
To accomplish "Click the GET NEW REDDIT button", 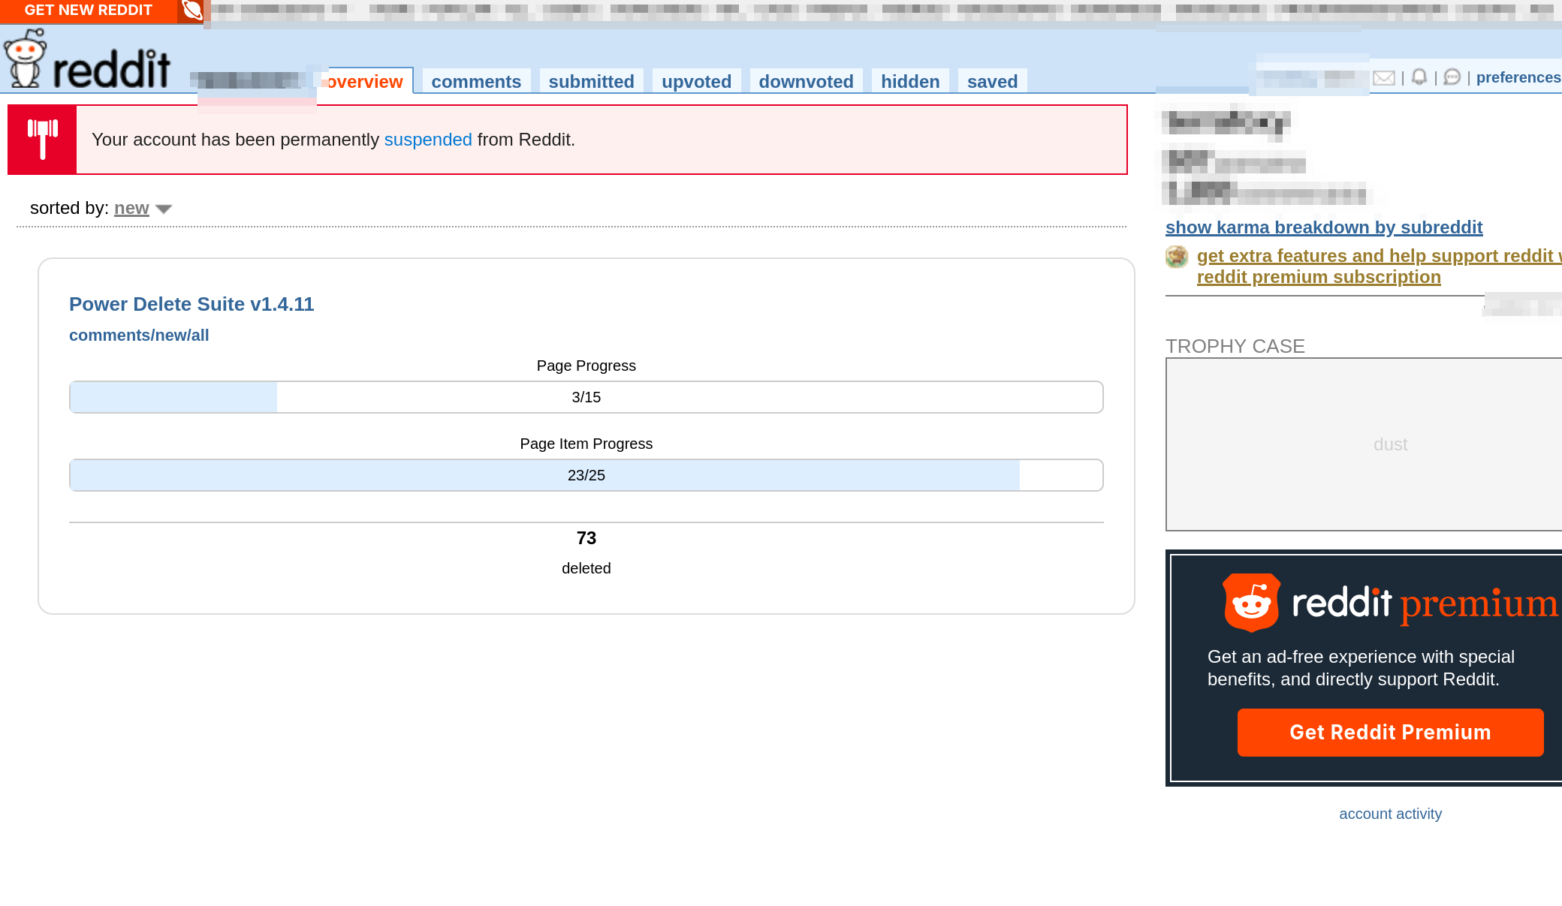I will (89, 11).
